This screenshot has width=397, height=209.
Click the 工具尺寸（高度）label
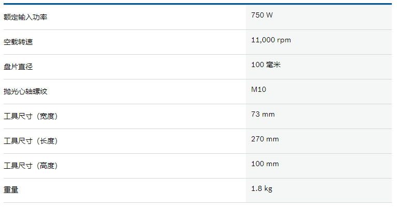pyautogui.click(x=31, y=166)
